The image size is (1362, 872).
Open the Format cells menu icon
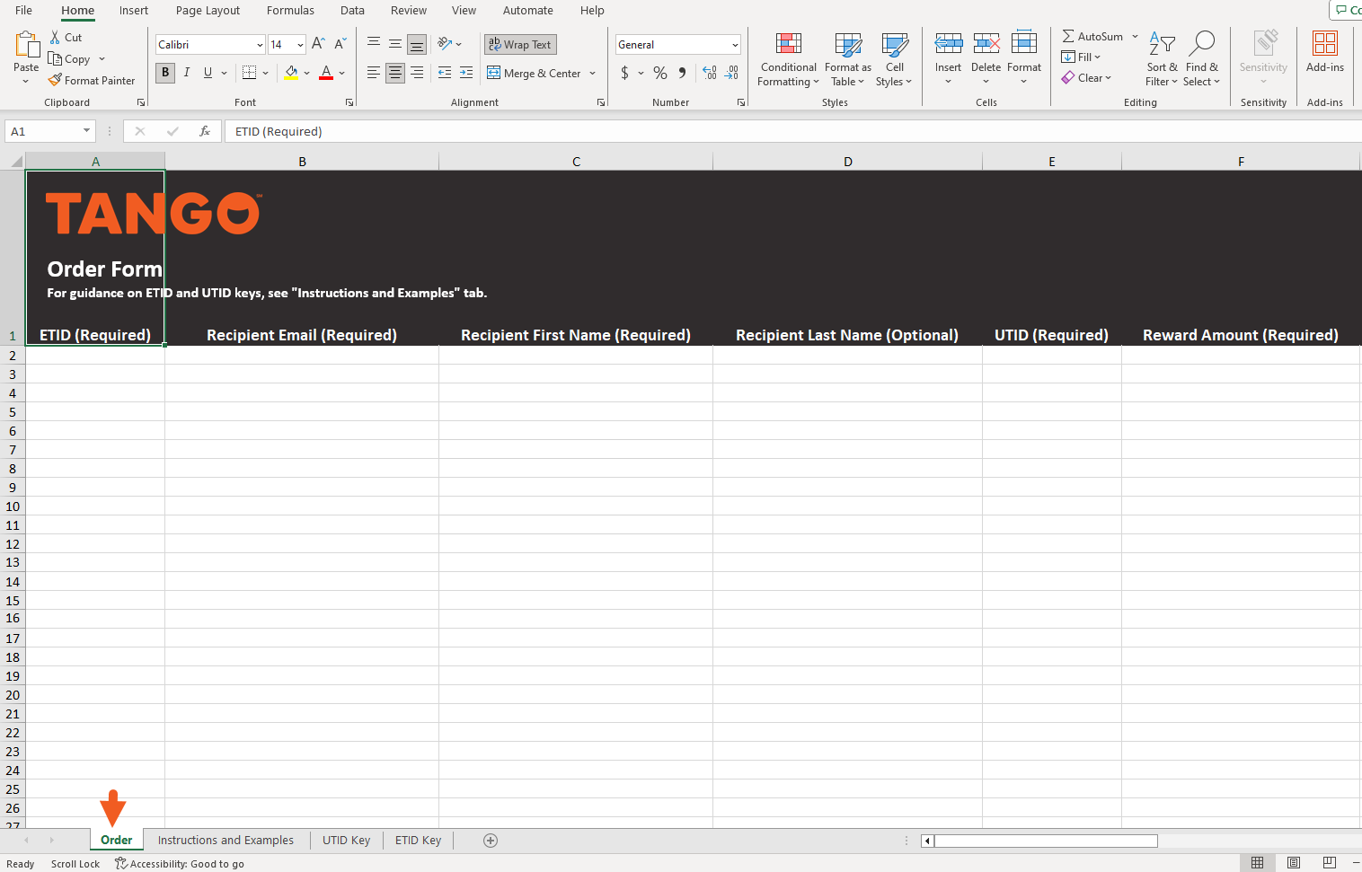pos(1024,43)
